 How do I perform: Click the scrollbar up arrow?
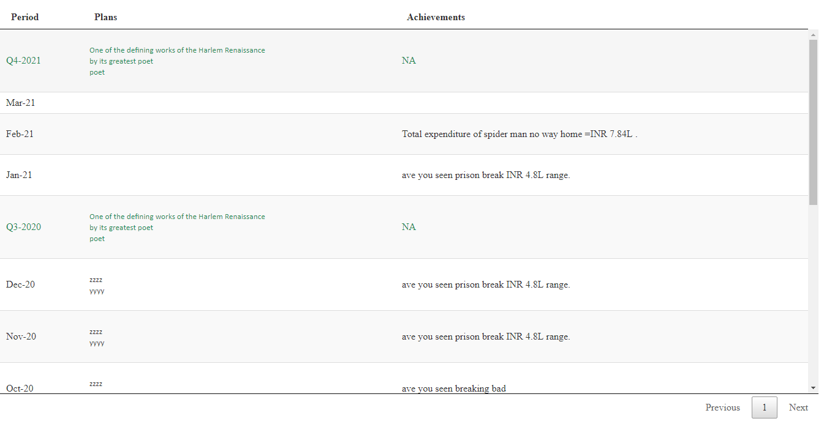[813, 34]
